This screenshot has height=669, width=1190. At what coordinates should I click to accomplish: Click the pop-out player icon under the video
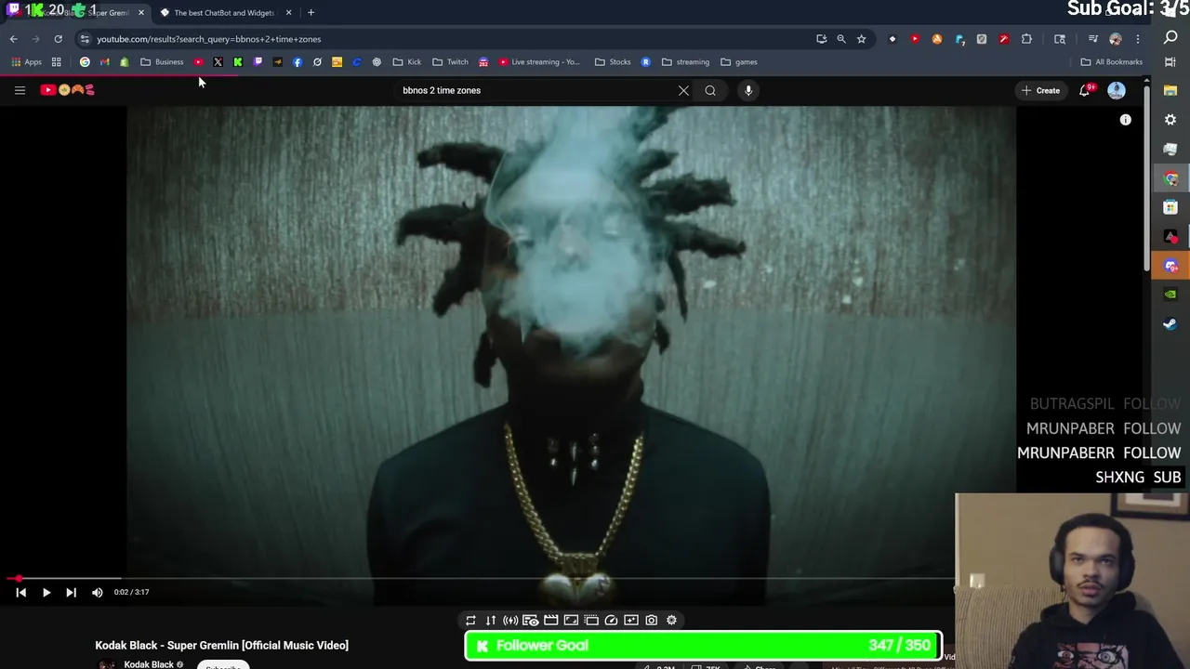point(631,620)
